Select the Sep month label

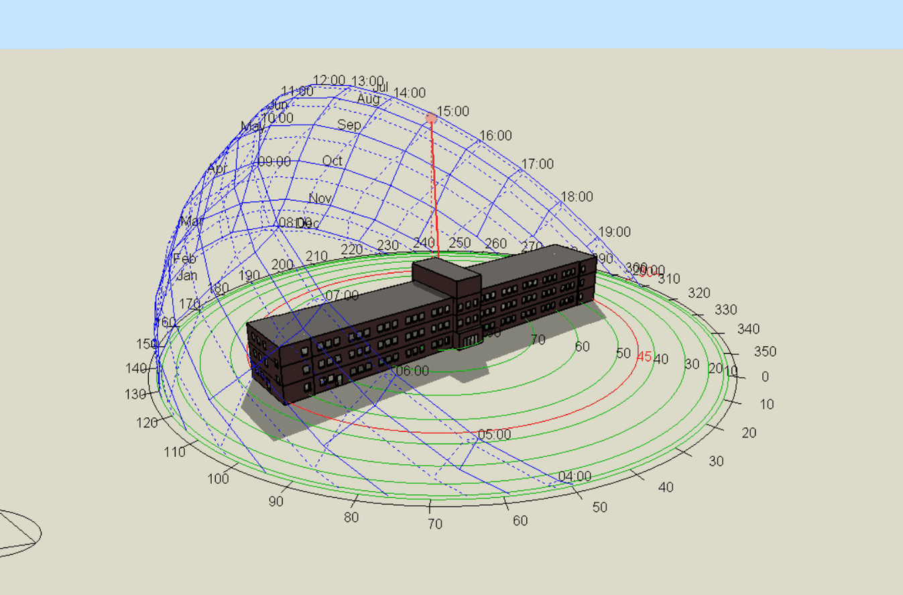click(349, 125)
